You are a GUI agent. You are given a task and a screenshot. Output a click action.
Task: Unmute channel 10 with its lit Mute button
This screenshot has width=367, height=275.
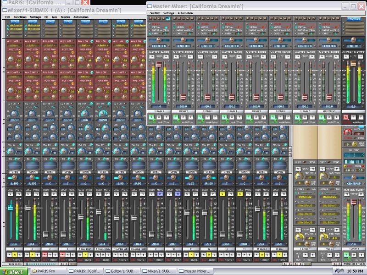tap(178, 194)
